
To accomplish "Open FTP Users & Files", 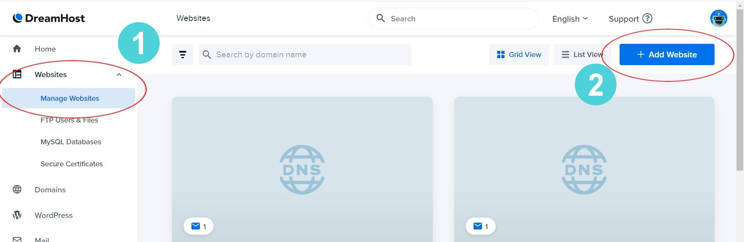I will coord(69,120).
